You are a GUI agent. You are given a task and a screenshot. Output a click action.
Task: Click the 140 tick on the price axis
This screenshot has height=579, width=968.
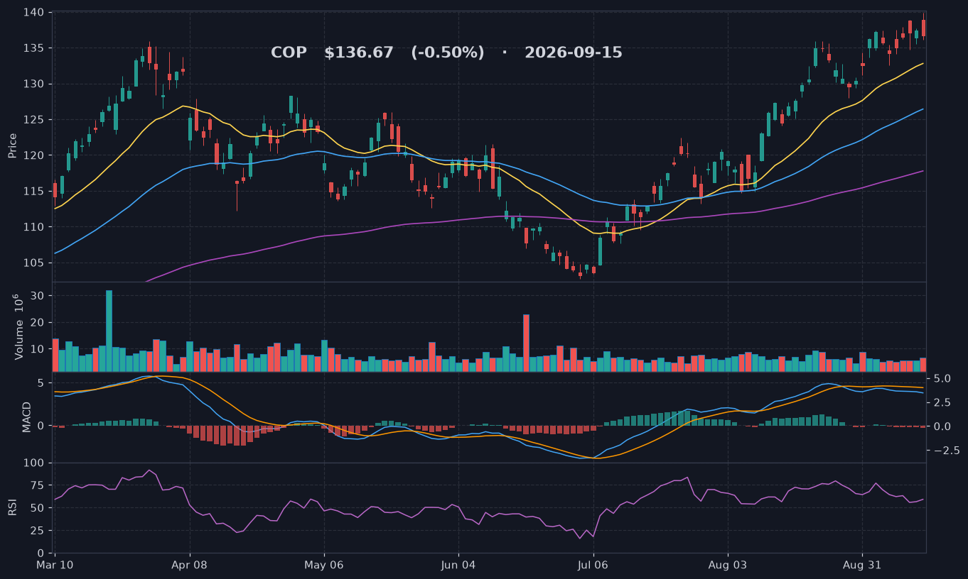click(34, 13)
